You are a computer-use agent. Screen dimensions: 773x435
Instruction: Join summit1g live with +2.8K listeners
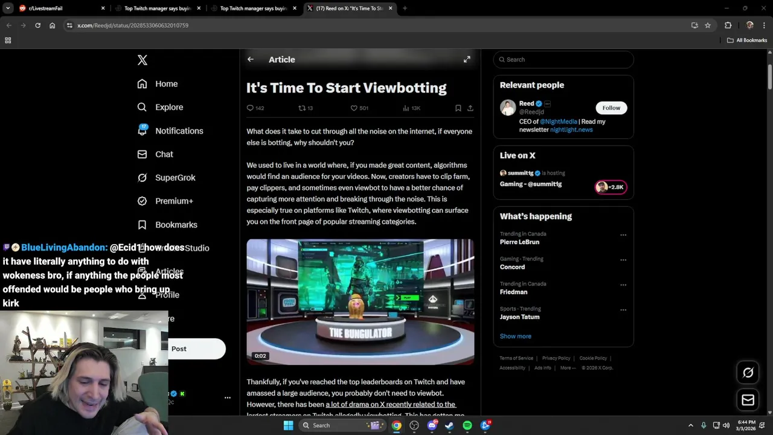click(611, 187)
